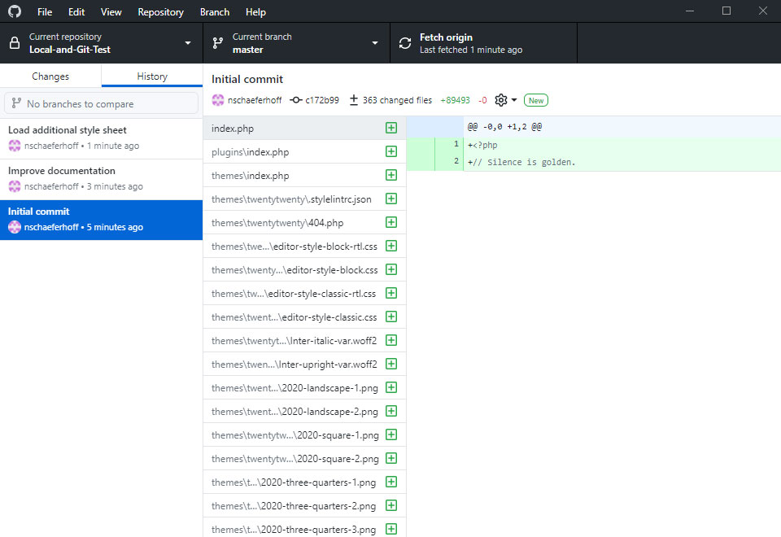Select the Improve documentation commit
The height and width of the screenshot is (537, 781).
point(101,178)
